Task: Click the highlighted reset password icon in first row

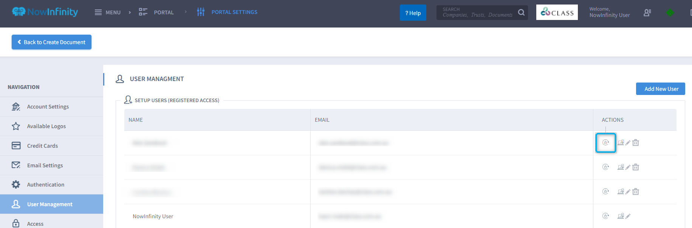Action: (605, 142)
